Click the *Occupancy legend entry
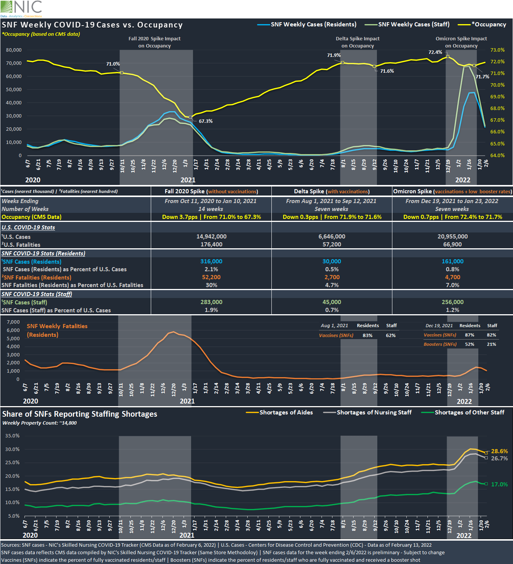This screenshot has height=564, width=513. point(482,24)
